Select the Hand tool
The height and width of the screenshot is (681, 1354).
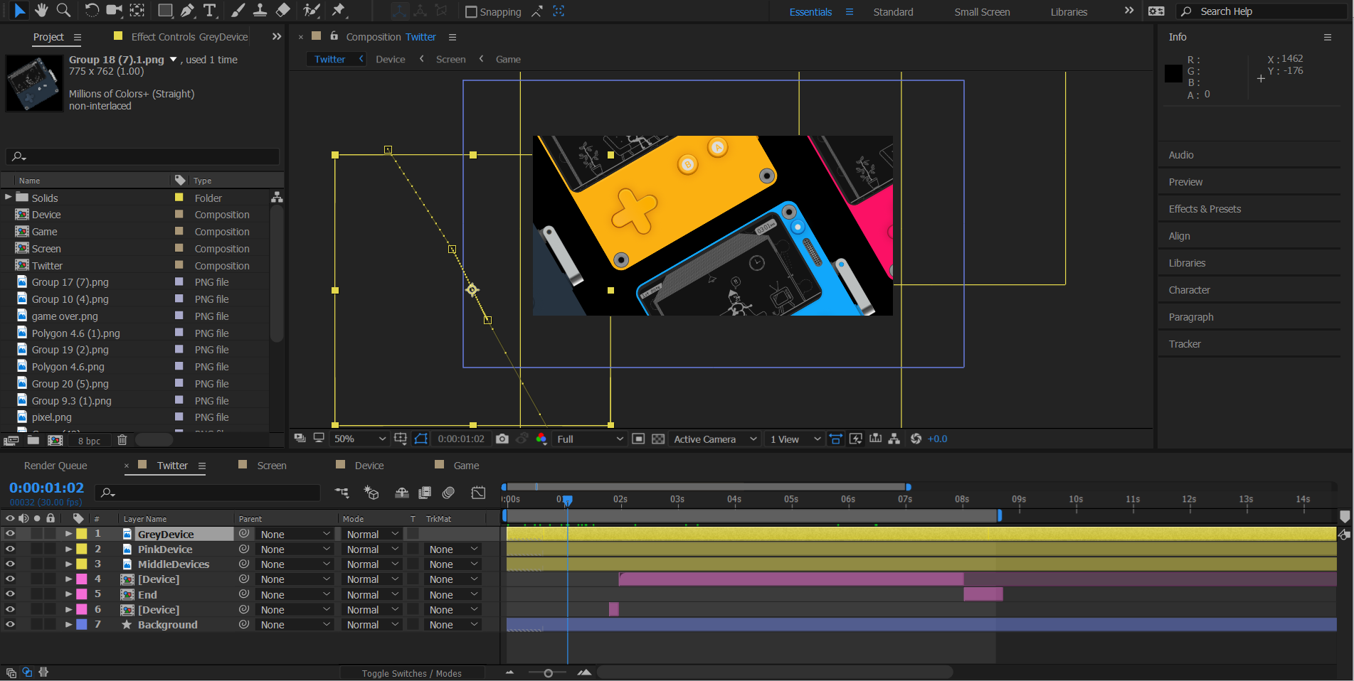(x=41, y=10)
